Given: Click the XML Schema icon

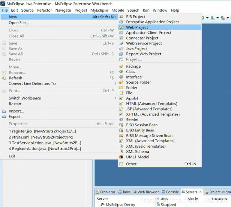Looking at the screenshot, I should coord(121,151).
